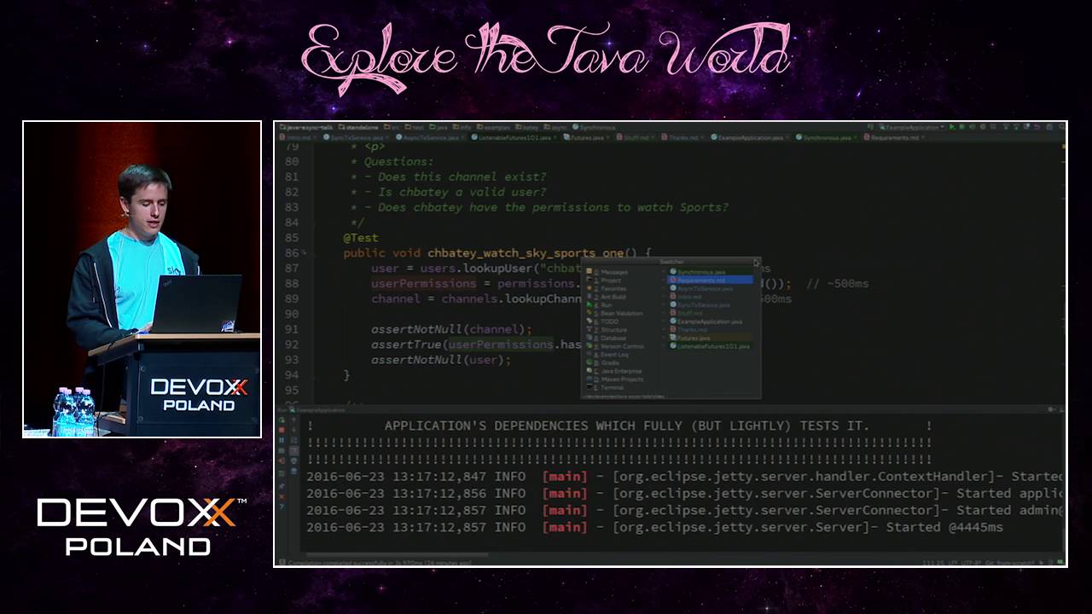Choose Intro.md in Switcher recent files

pyautogui.click(x=710, y=297)
